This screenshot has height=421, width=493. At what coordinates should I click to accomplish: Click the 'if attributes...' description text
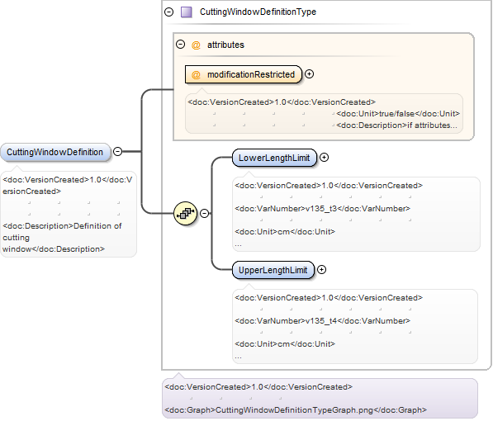[396, 125]
